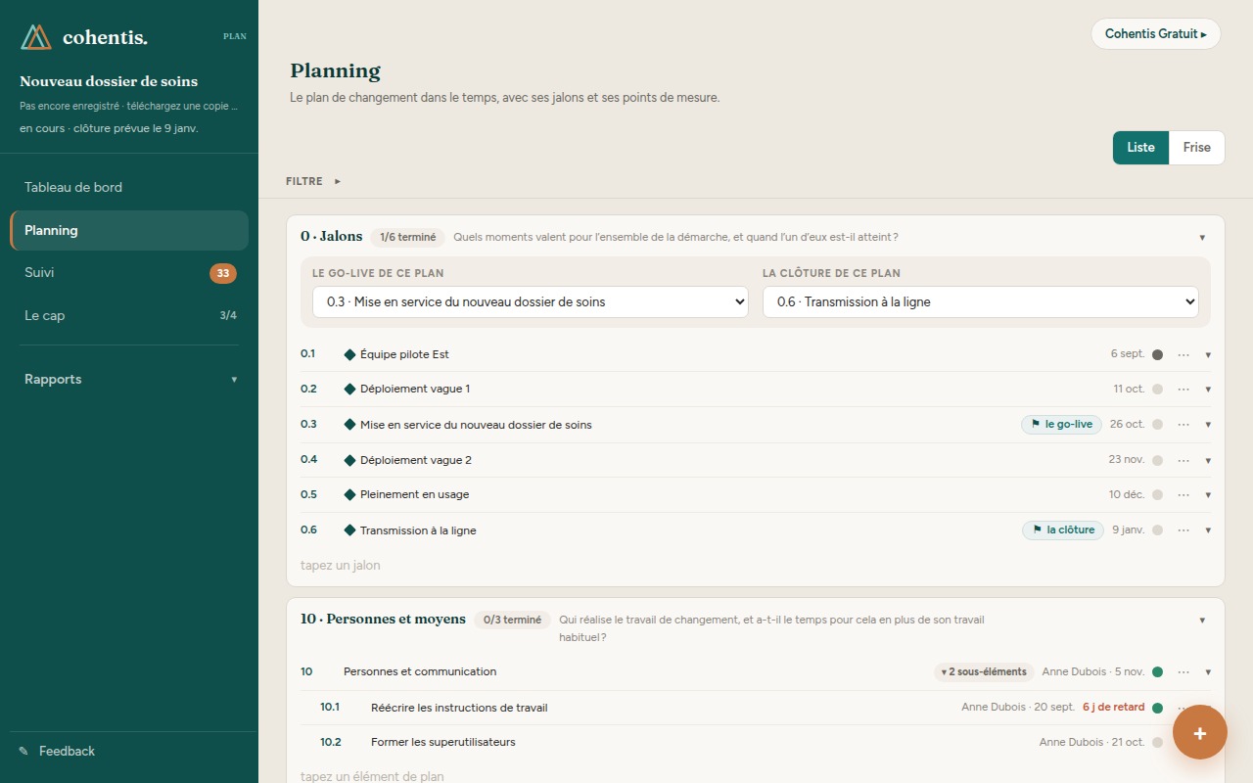The height and width of the screenshot is (783, 1253).
Task: Click the le go-live flag badge
Action: click(1062, 425)
